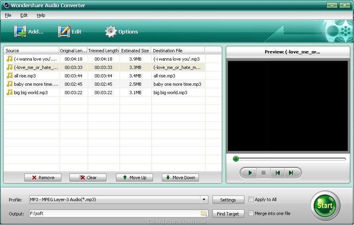
Task: Click music note icon of '(-i wanna love you'
Action: point(10,59)
